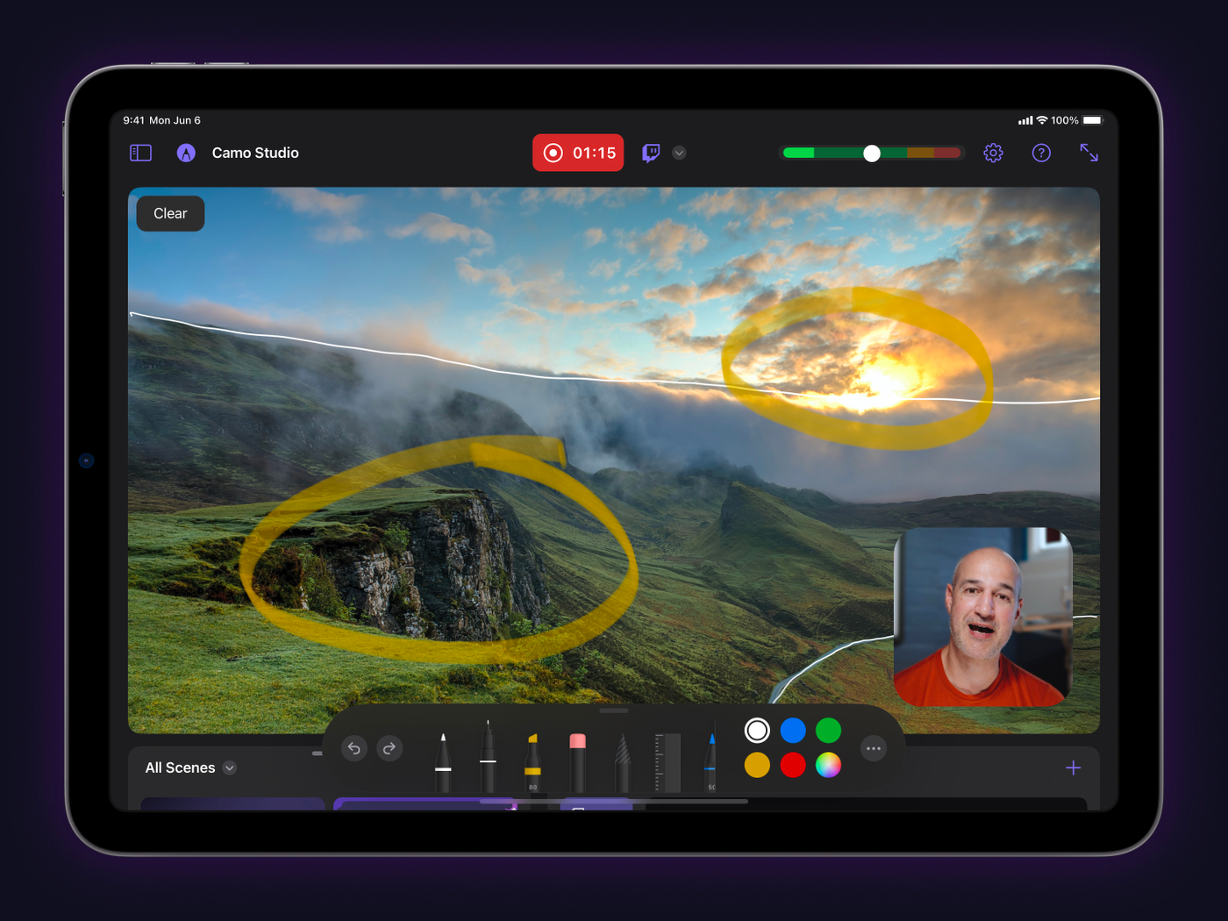Check the Wi-Fi status icon
This screenshot has width=1228, height=921.
click(1042, 120)
